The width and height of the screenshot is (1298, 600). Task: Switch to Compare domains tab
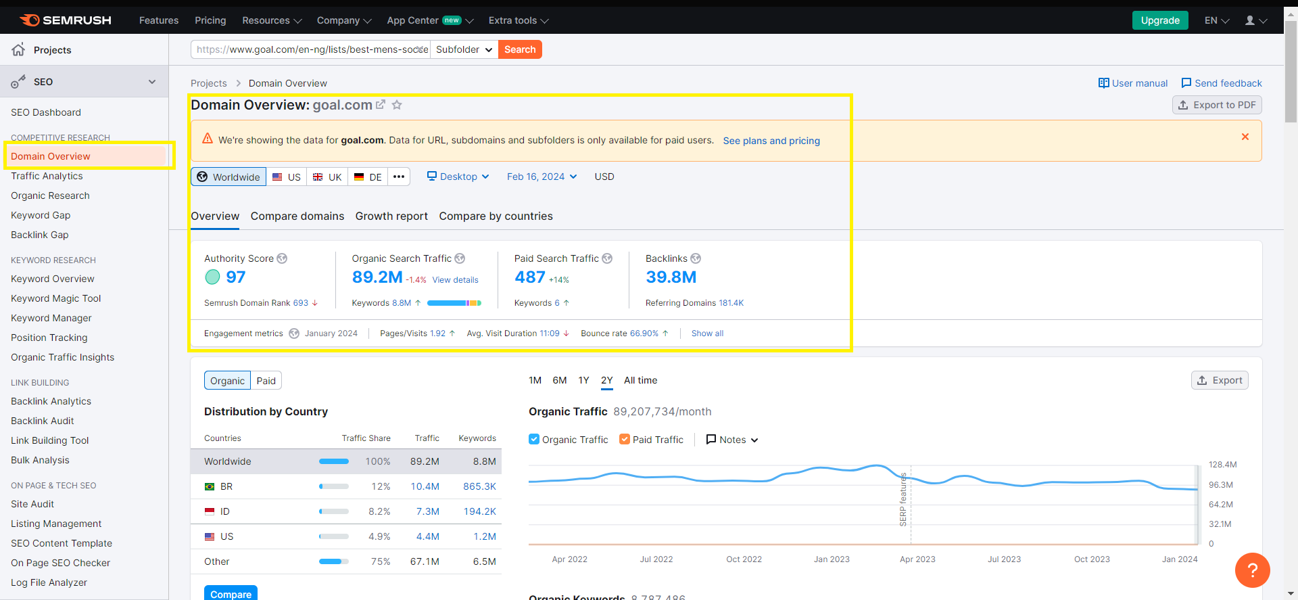click(297, 216)
